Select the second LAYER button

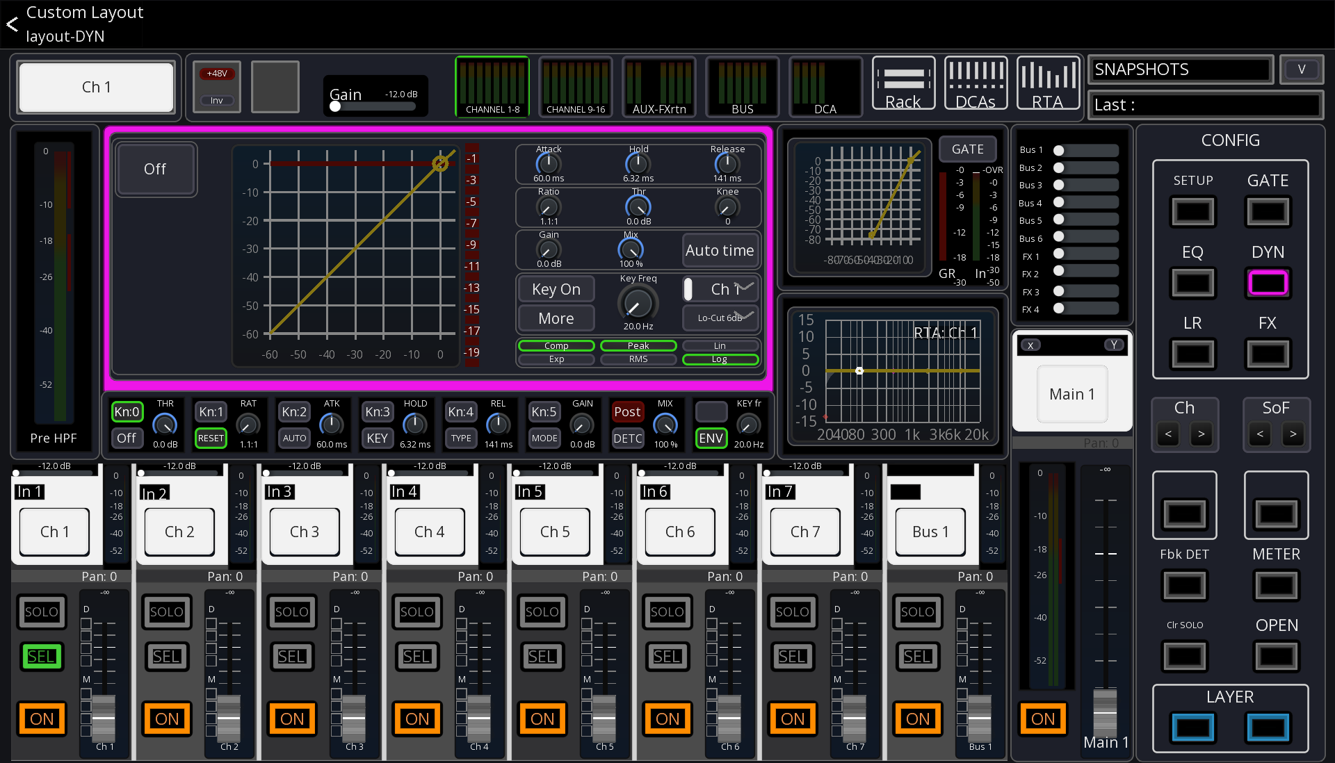(1268, 728)
